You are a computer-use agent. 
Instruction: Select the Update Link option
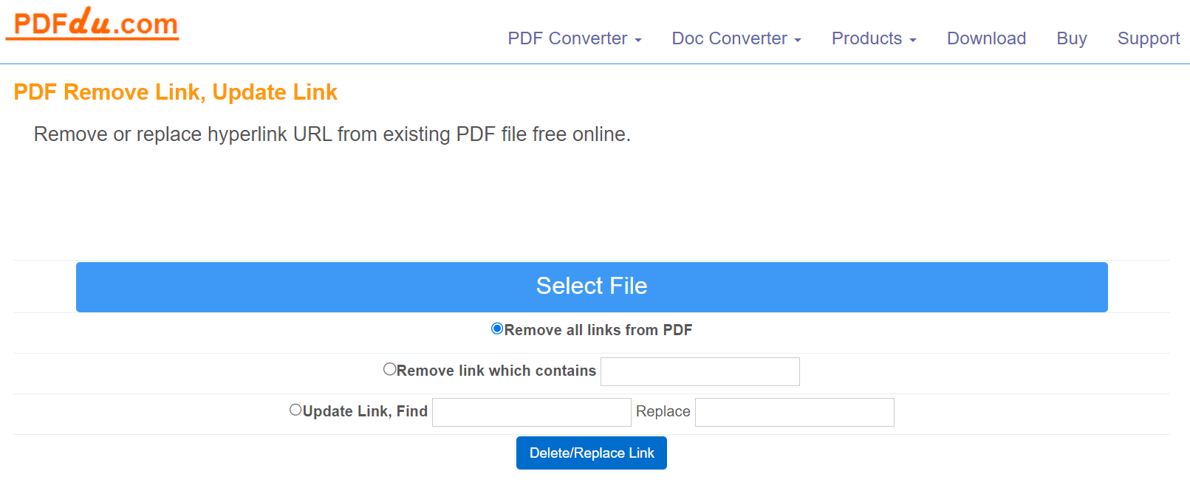295,409
